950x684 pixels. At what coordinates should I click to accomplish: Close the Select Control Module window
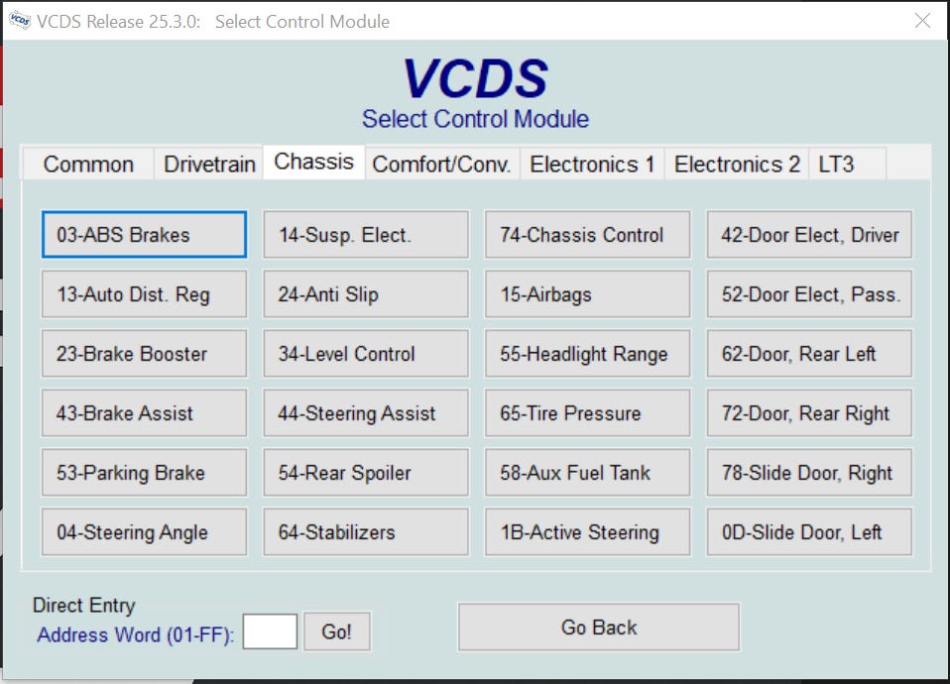922,21
